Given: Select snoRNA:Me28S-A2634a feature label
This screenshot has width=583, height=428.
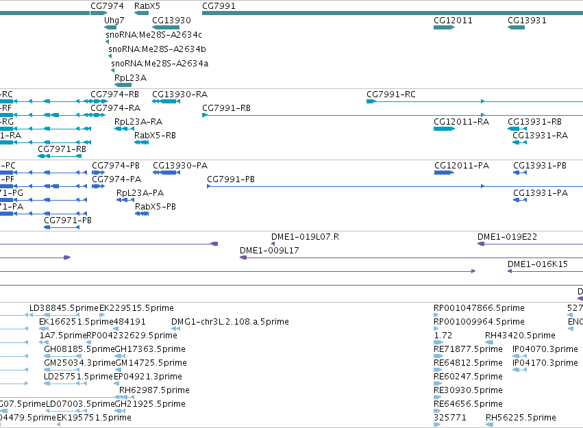Looking at the screenshot, I should click(160, 64).
